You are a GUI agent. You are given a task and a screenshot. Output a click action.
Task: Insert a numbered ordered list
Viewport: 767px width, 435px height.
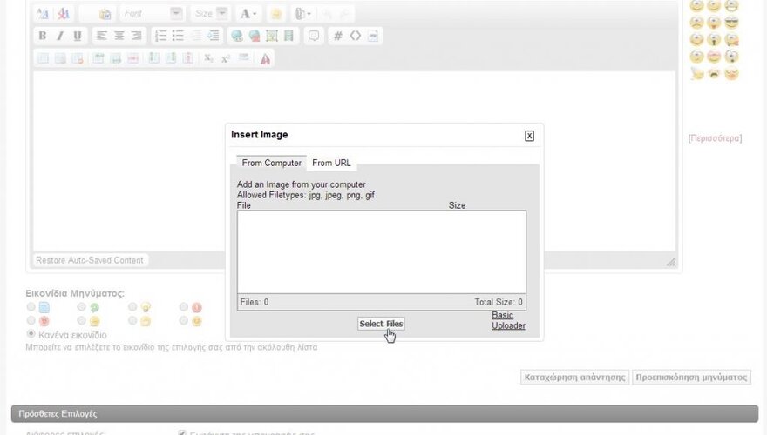click(160, 37)
